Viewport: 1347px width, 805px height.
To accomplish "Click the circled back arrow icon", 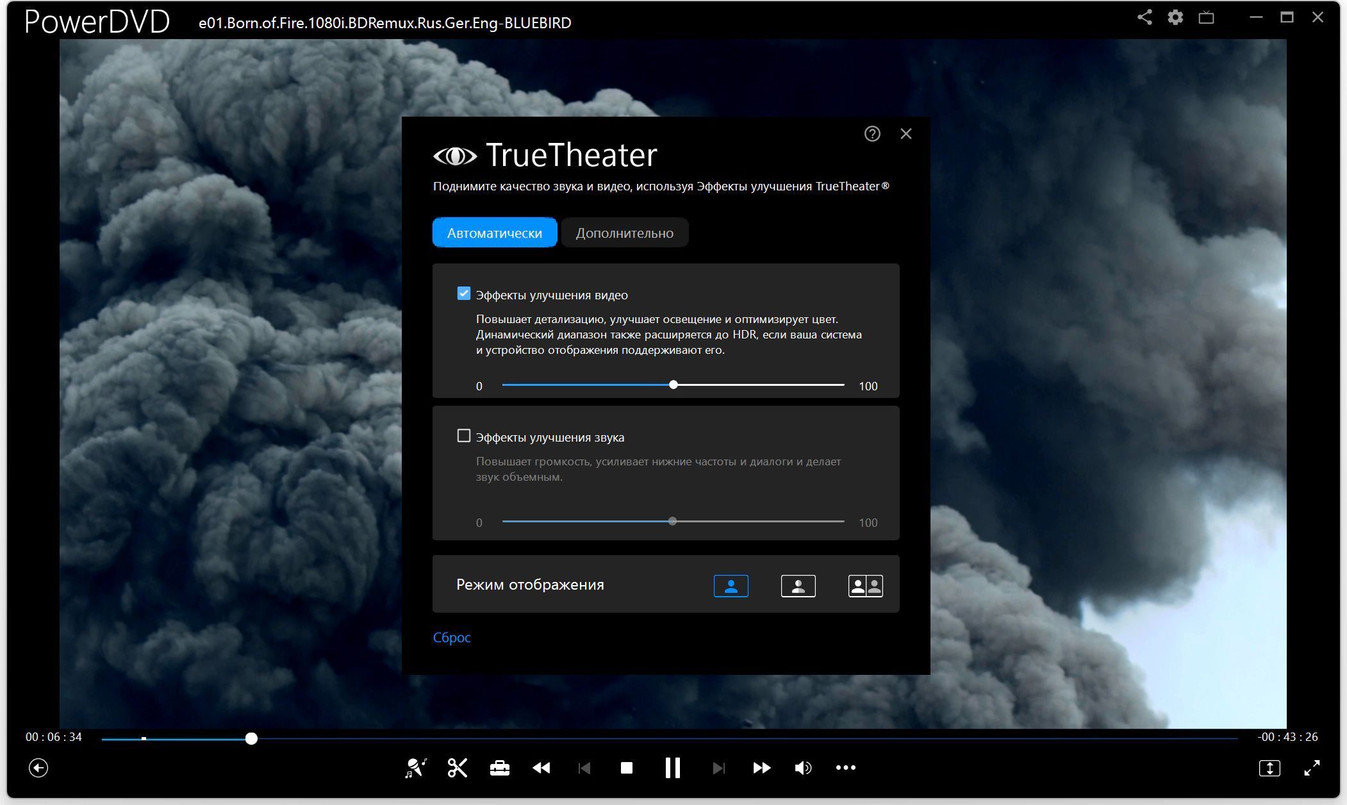I will 38,768.
